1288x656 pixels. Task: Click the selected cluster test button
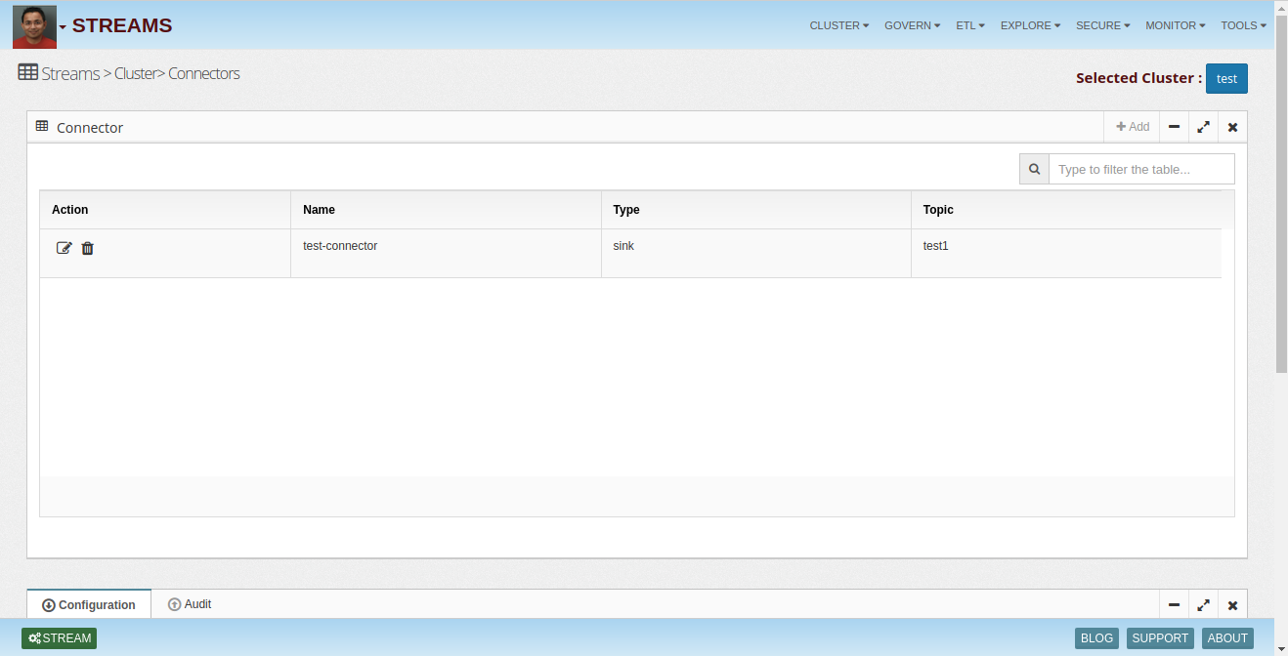(x=1226, y=78)
